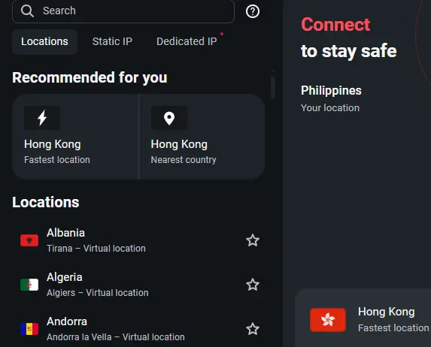Click the Hong Kong flag in connection card
This screenshot has height=347, width=431.
328,320
